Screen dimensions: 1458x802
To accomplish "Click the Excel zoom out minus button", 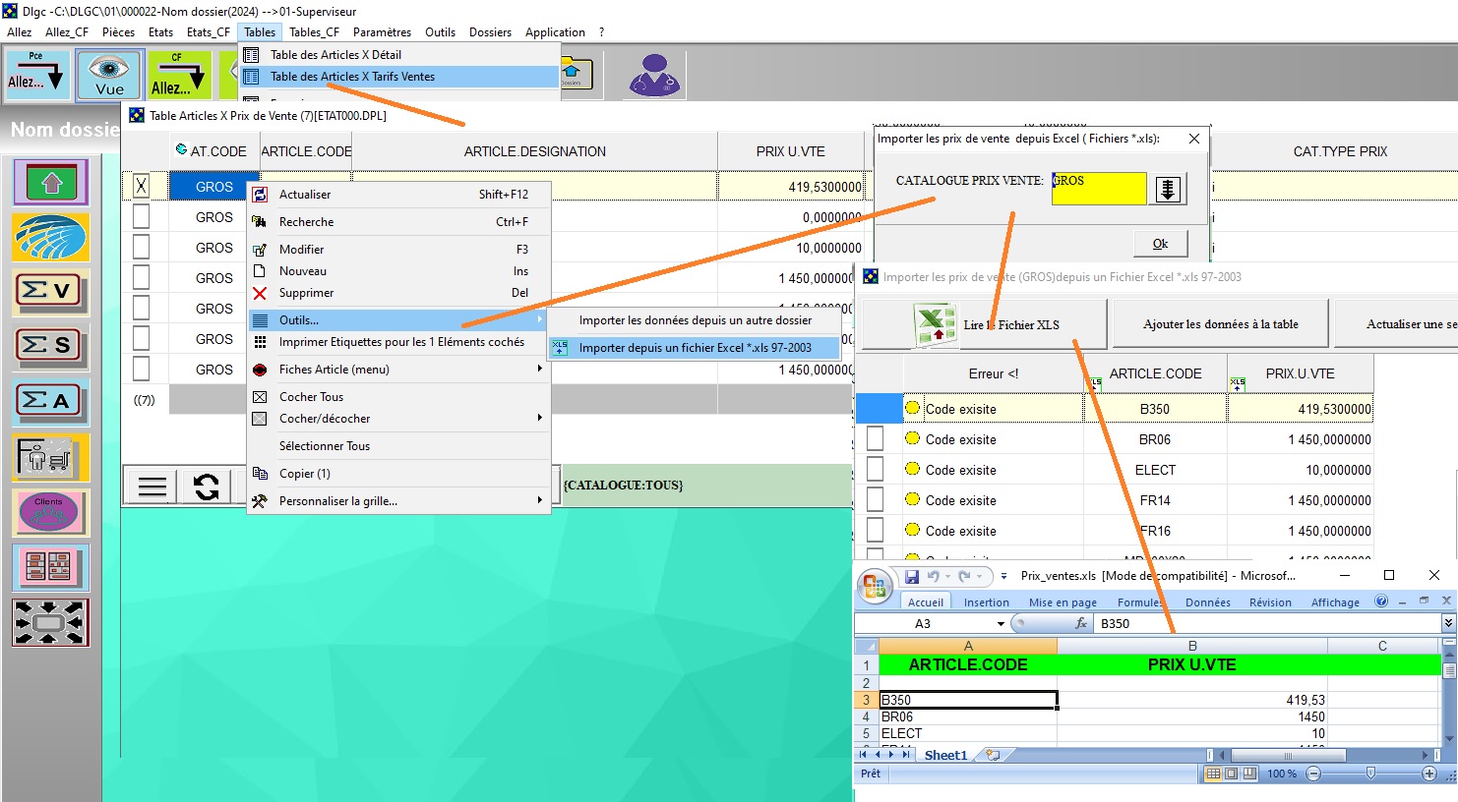I will pos(1313,773).
